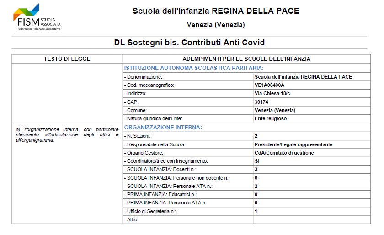Click the '- N. Sezioni:' label
This screenshot has width=384, height=235.
tap(138, 136)
